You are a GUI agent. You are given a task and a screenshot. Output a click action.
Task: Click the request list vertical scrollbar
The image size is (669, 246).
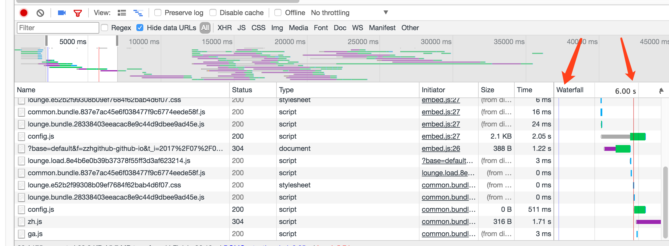pos(666,202)
